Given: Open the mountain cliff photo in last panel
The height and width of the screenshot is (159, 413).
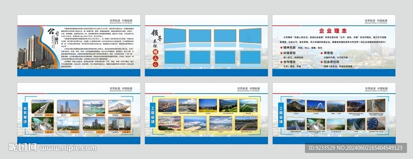Looking at the screenshot, I should pos(296,105).
